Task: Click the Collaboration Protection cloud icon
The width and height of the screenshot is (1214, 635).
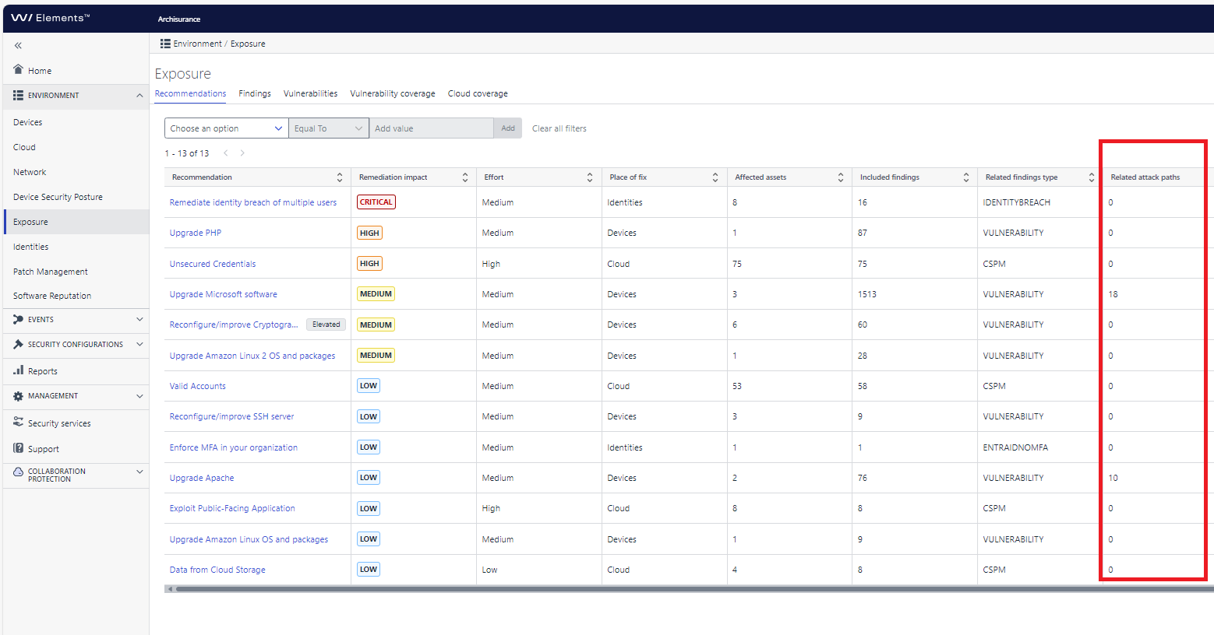Action: 19,472
